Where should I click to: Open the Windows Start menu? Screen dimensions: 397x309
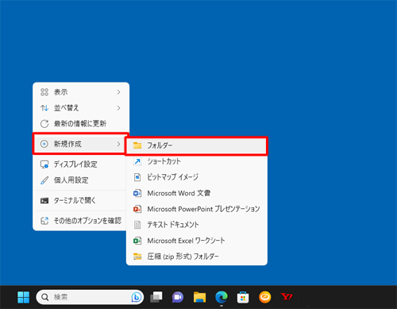click(x=23, y=297)
